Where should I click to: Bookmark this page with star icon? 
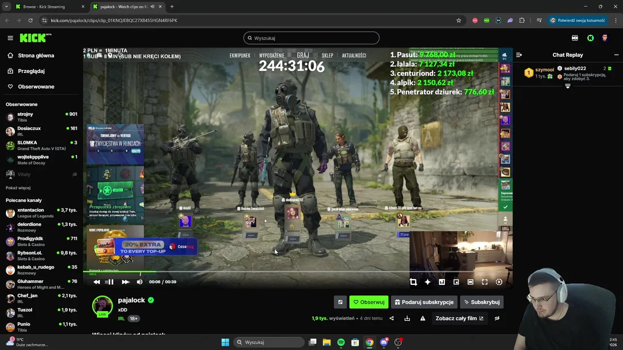[458, 20]
